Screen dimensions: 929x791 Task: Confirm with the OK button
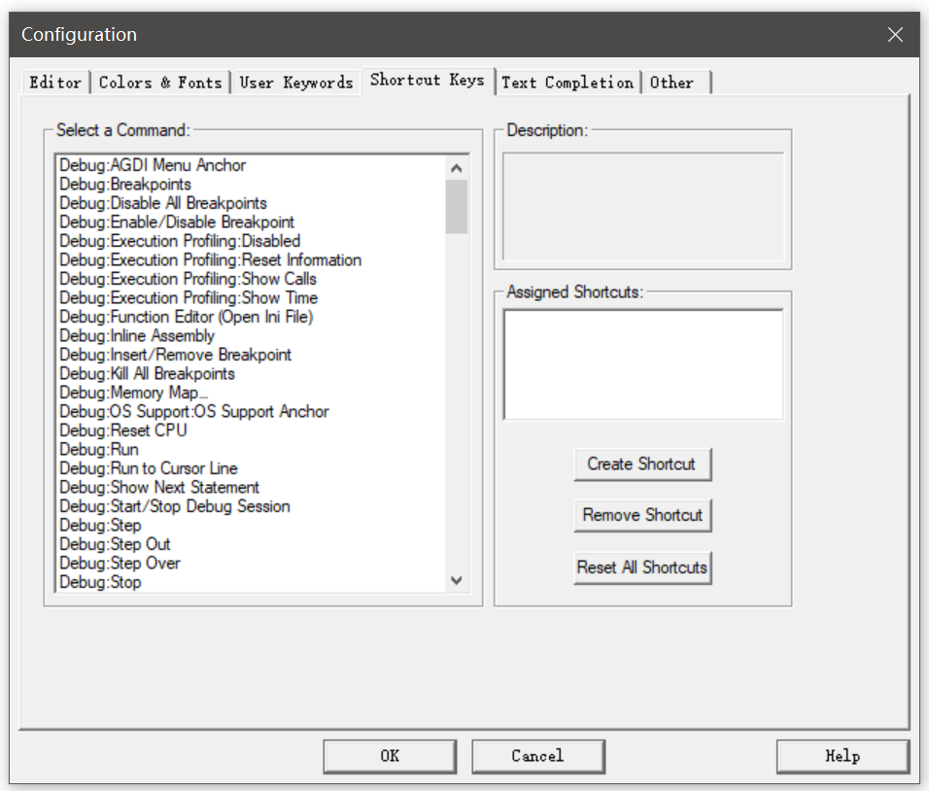pyautogui.click(x=390, y=756)
